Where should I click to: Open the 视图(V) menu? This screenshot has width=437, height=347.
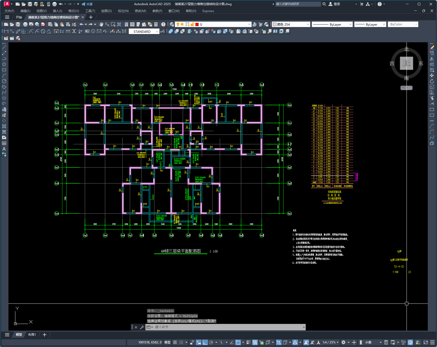coord(41,11)
